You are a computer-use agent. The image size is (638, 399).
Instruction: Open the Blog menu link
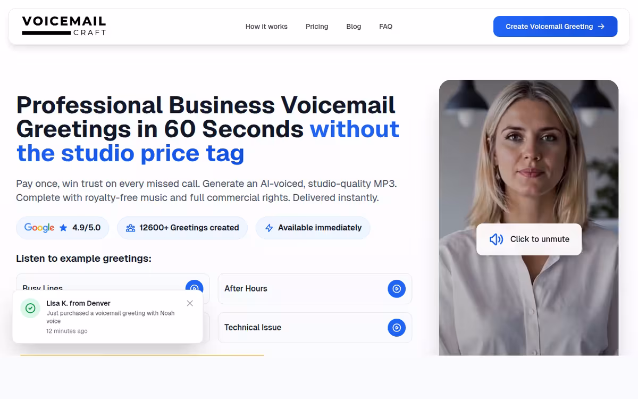coord(354,27)
